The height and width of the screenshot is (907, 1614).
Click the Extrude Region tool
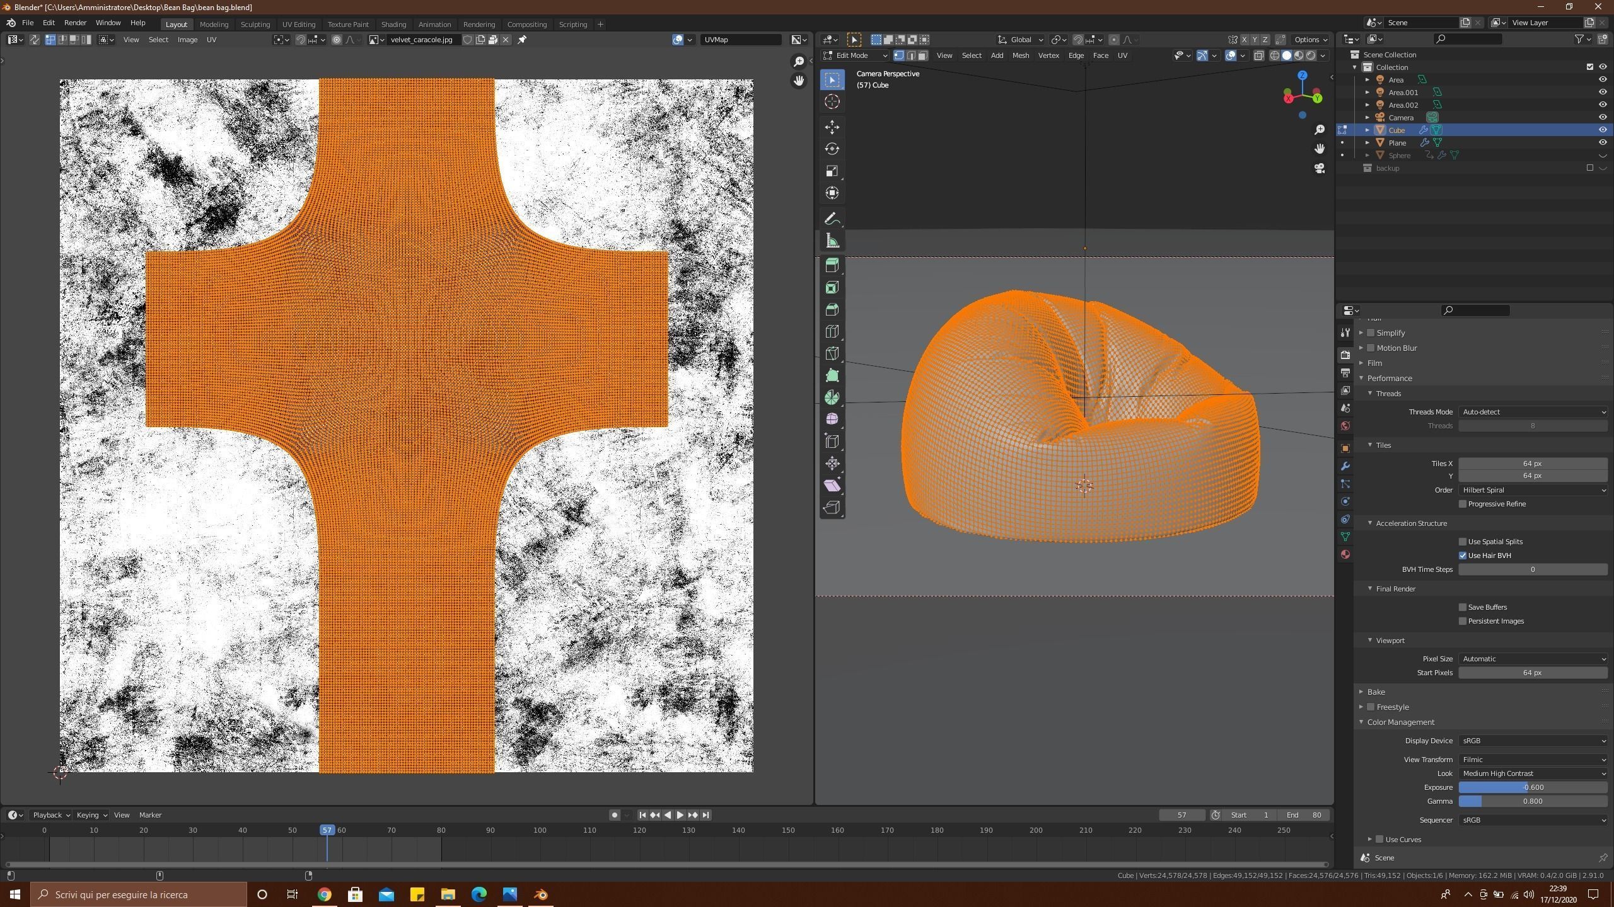point(832,265)
